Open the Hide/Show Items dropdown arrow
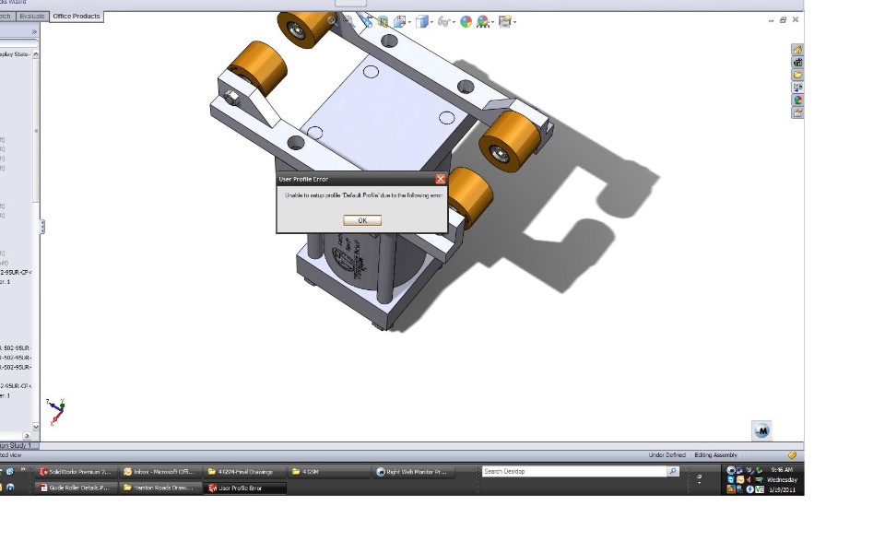This screenshot has width=885, height=553. [x=454, y=22]
